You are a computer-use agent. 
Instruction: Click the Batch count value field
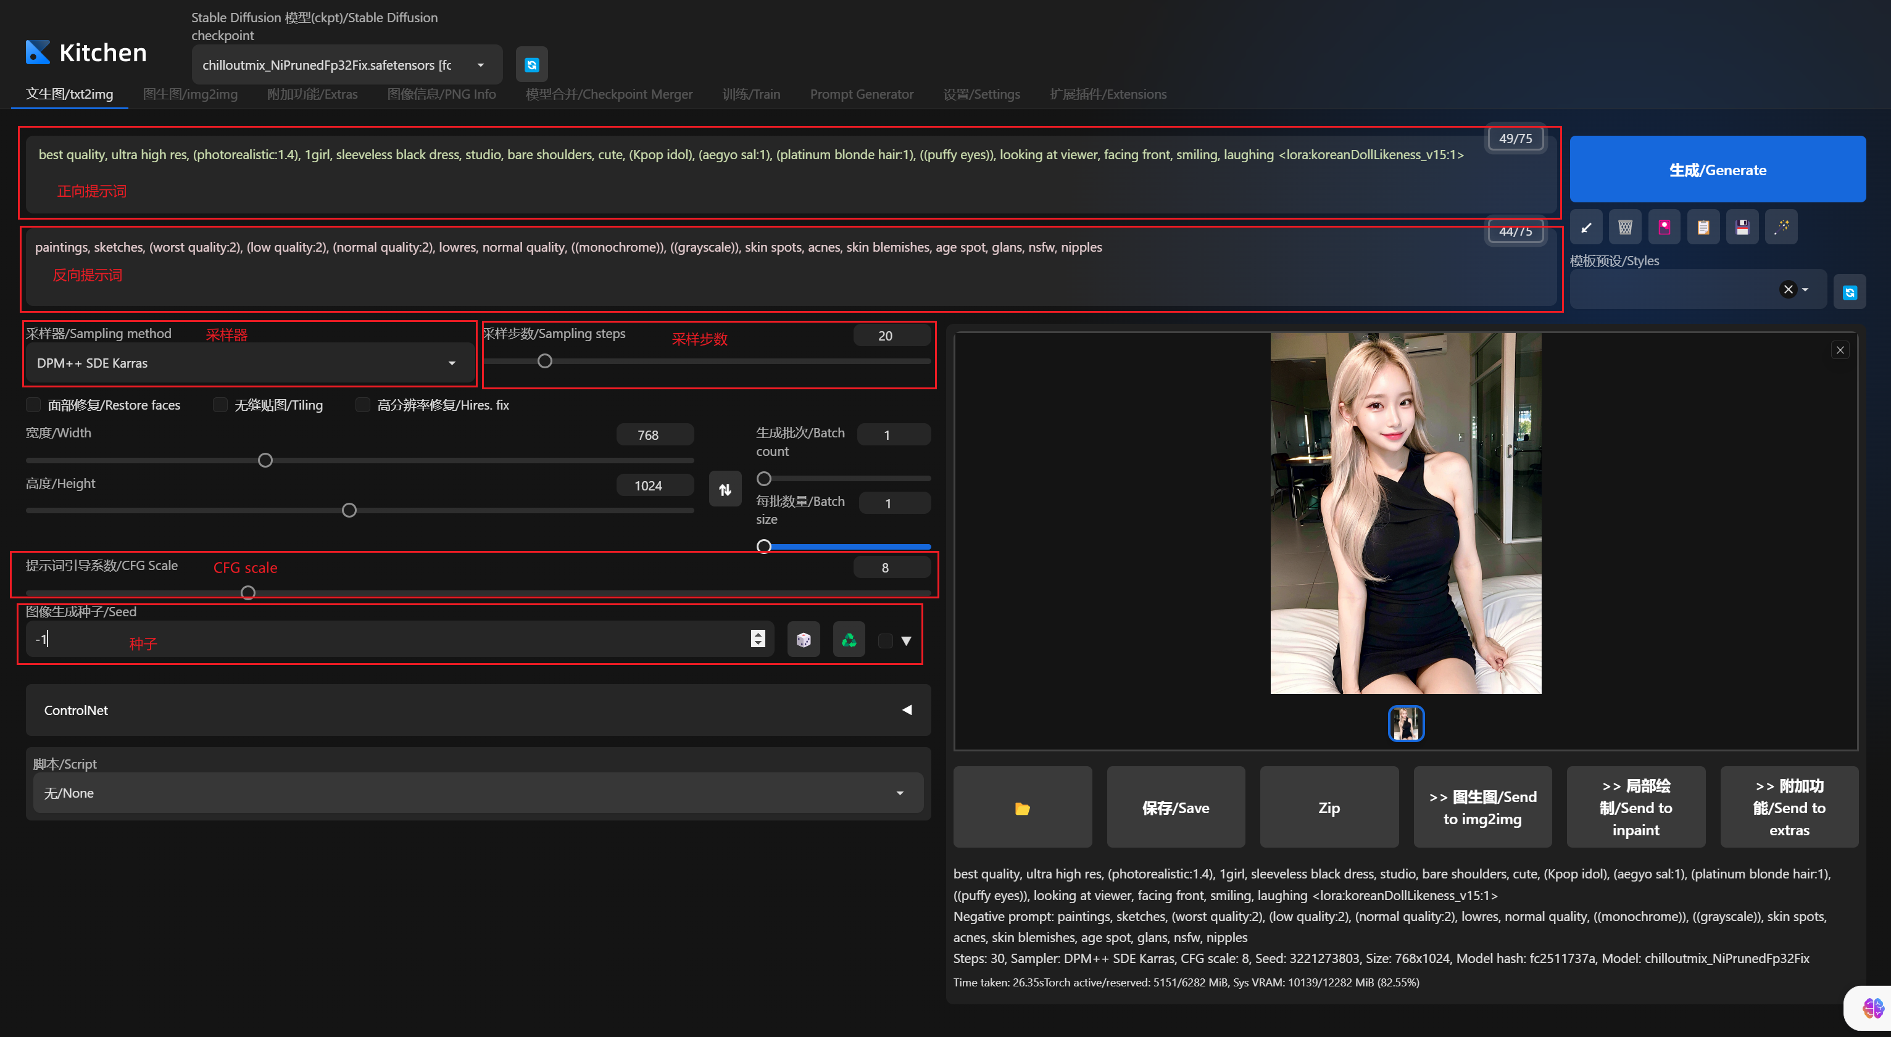click(x=894, y=435)
